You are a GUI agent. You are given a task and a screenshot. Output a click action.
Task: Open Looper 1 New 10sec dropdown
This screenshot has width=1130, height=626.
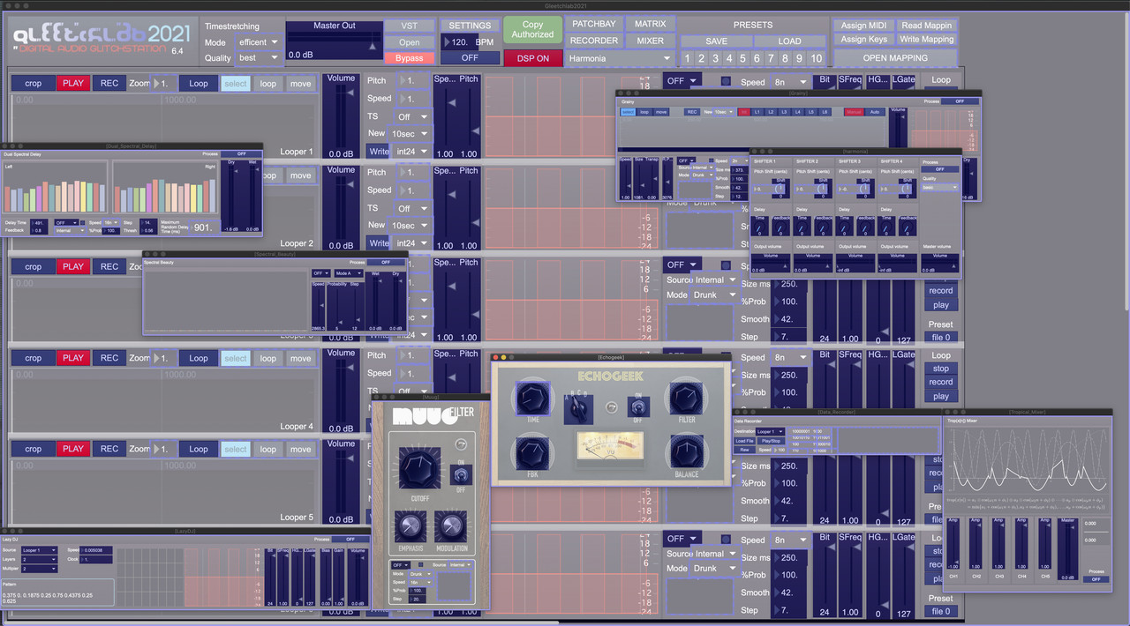(x=410, y=134)
